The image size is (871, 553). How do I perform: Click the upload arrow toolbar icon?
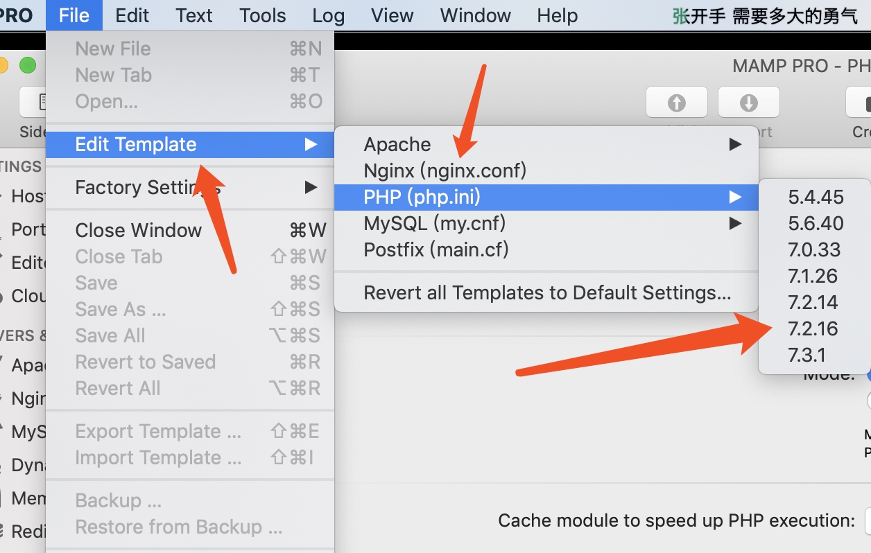[676, 103]
